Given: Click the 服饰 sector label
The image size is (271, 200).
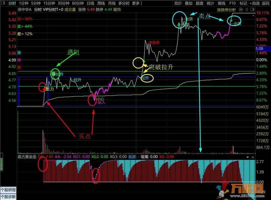Looking at the screenshot, I should (x=117, y=9).
